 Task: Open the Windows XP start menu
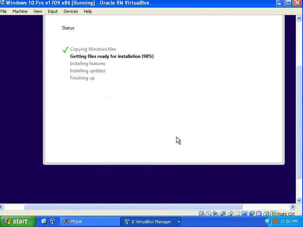tap(18, 221)
